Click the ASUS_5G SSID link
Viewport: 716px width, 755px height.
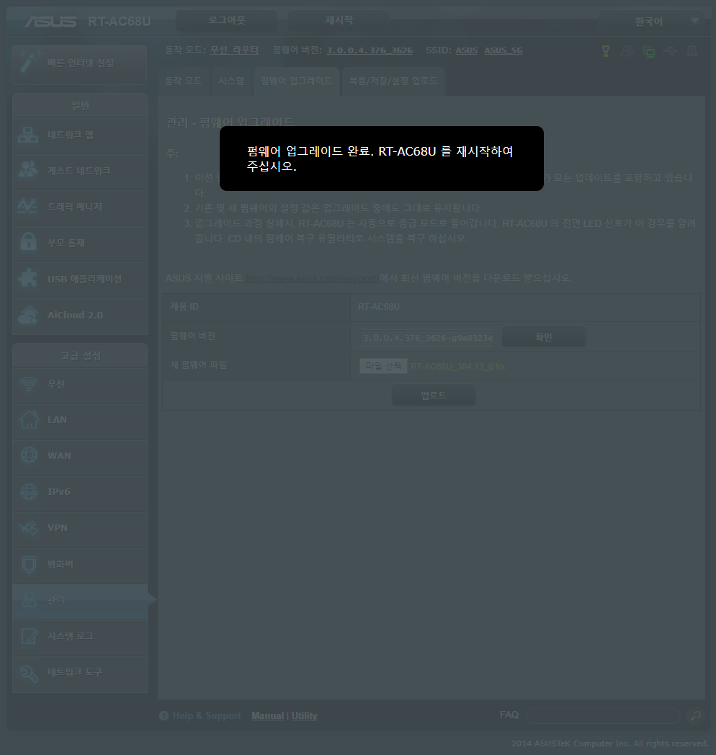(x=504, y=50)
